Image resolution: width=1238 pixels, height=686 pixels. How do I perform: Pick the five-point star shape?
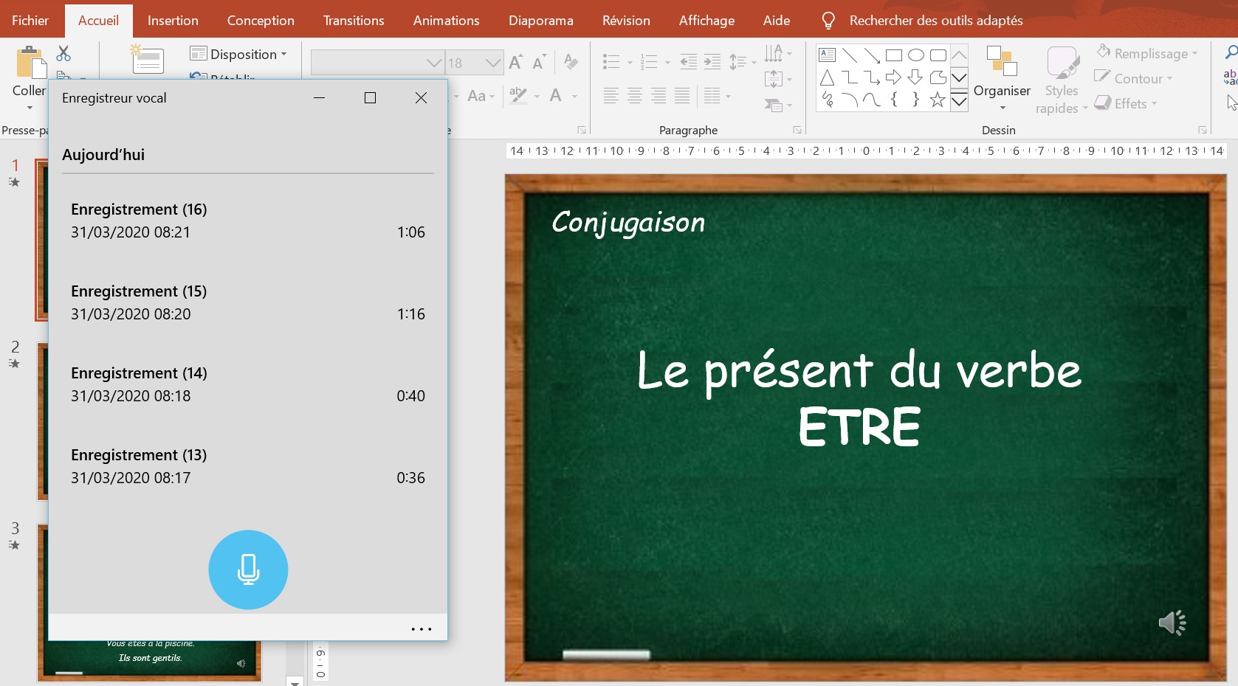pyautogui.click(x=938, y=100)
